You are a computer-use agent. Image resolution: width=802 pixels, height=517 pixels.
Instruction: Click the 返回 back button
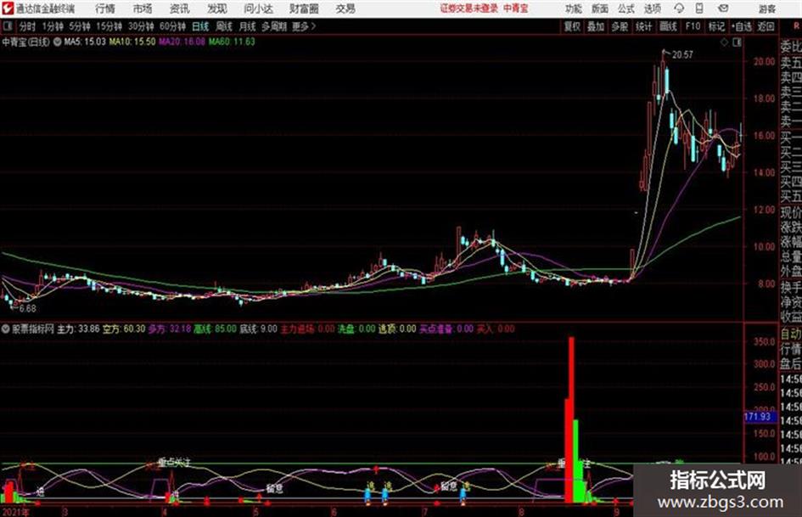point(766,26)
